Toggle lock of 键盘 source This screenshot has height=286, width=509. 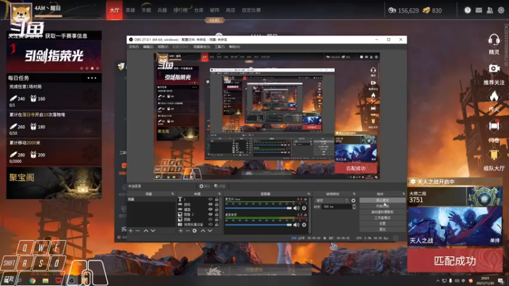pyautogui.click(x=216, y=210)
